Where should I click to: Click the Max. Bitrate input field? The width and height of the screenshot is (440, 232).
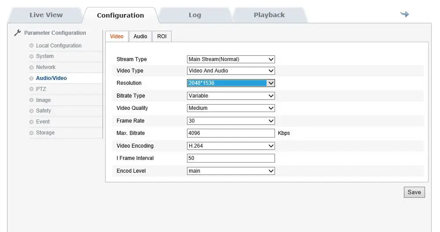tap(231, 133)
